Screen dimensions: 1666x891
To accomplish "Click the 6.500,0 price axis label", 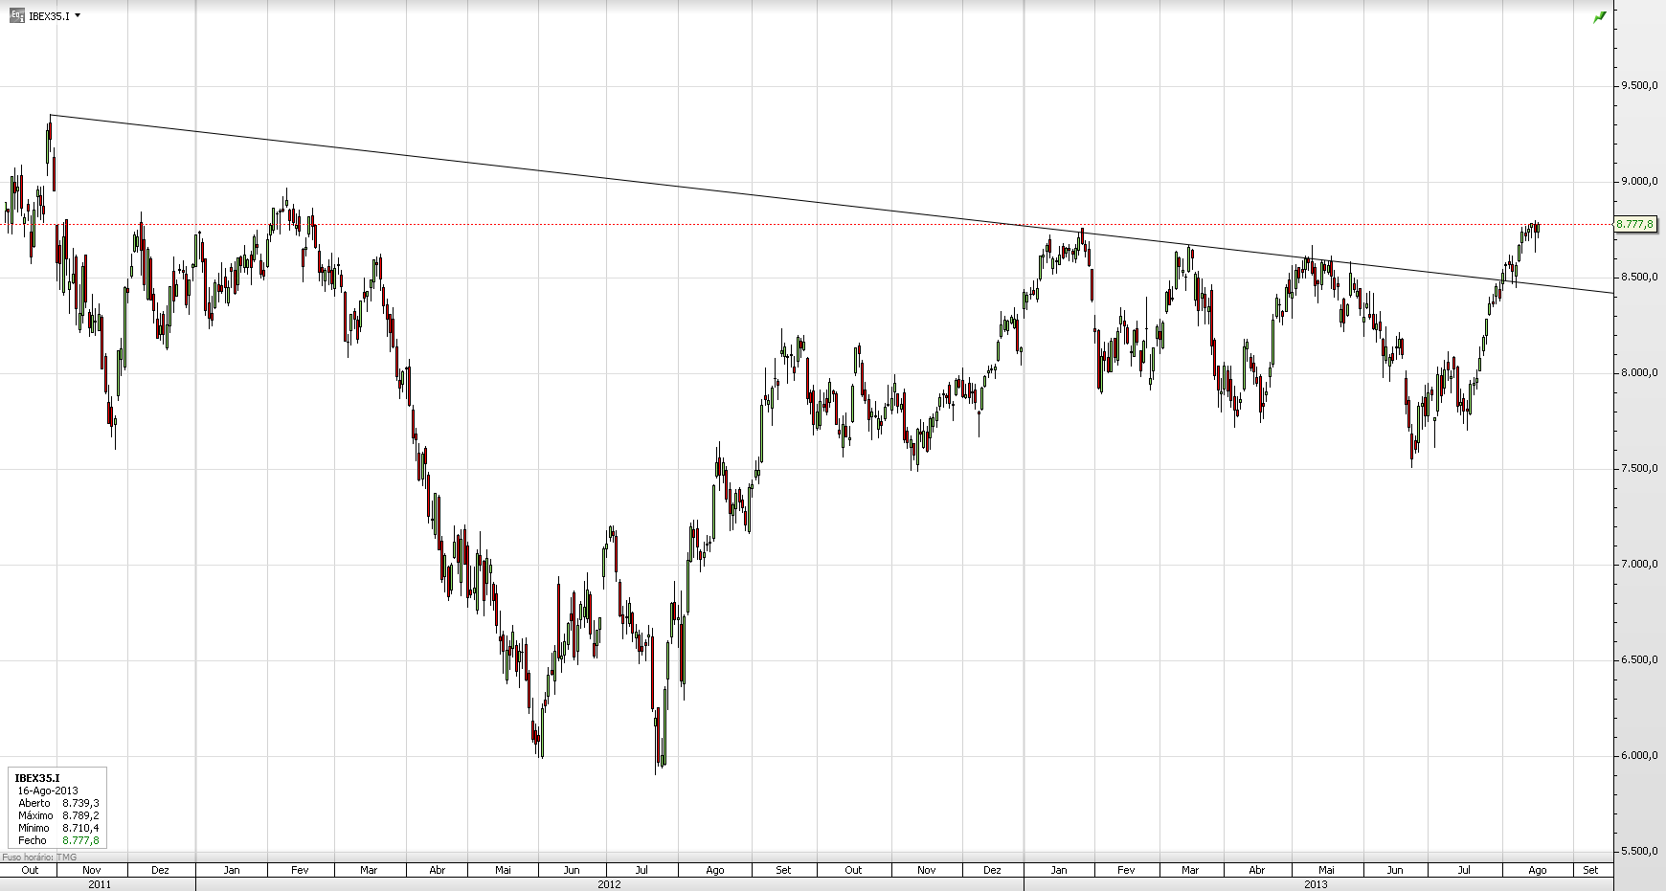I will 1638,660.
